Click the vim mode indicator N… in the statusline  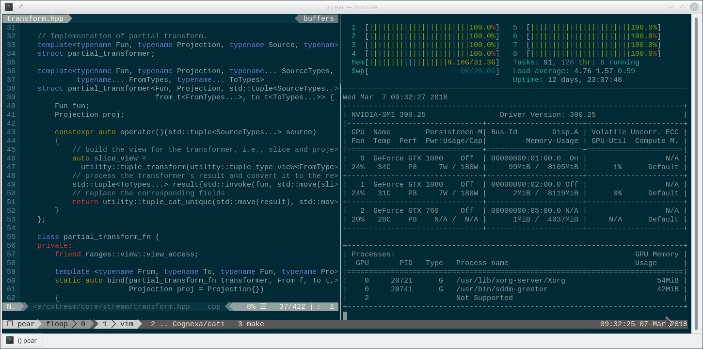click(x=11, y=306)
